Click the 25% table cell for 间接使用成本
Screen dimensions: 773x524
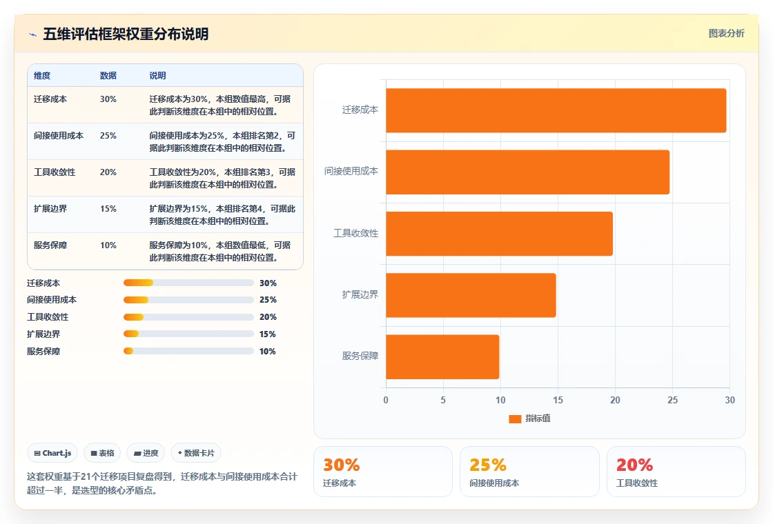(108, 135)
